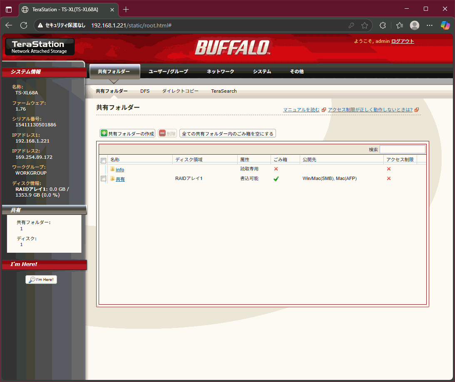455x382 pixels.
Task: Click external link icon after access restriction help
Action: tap(417, 110)
